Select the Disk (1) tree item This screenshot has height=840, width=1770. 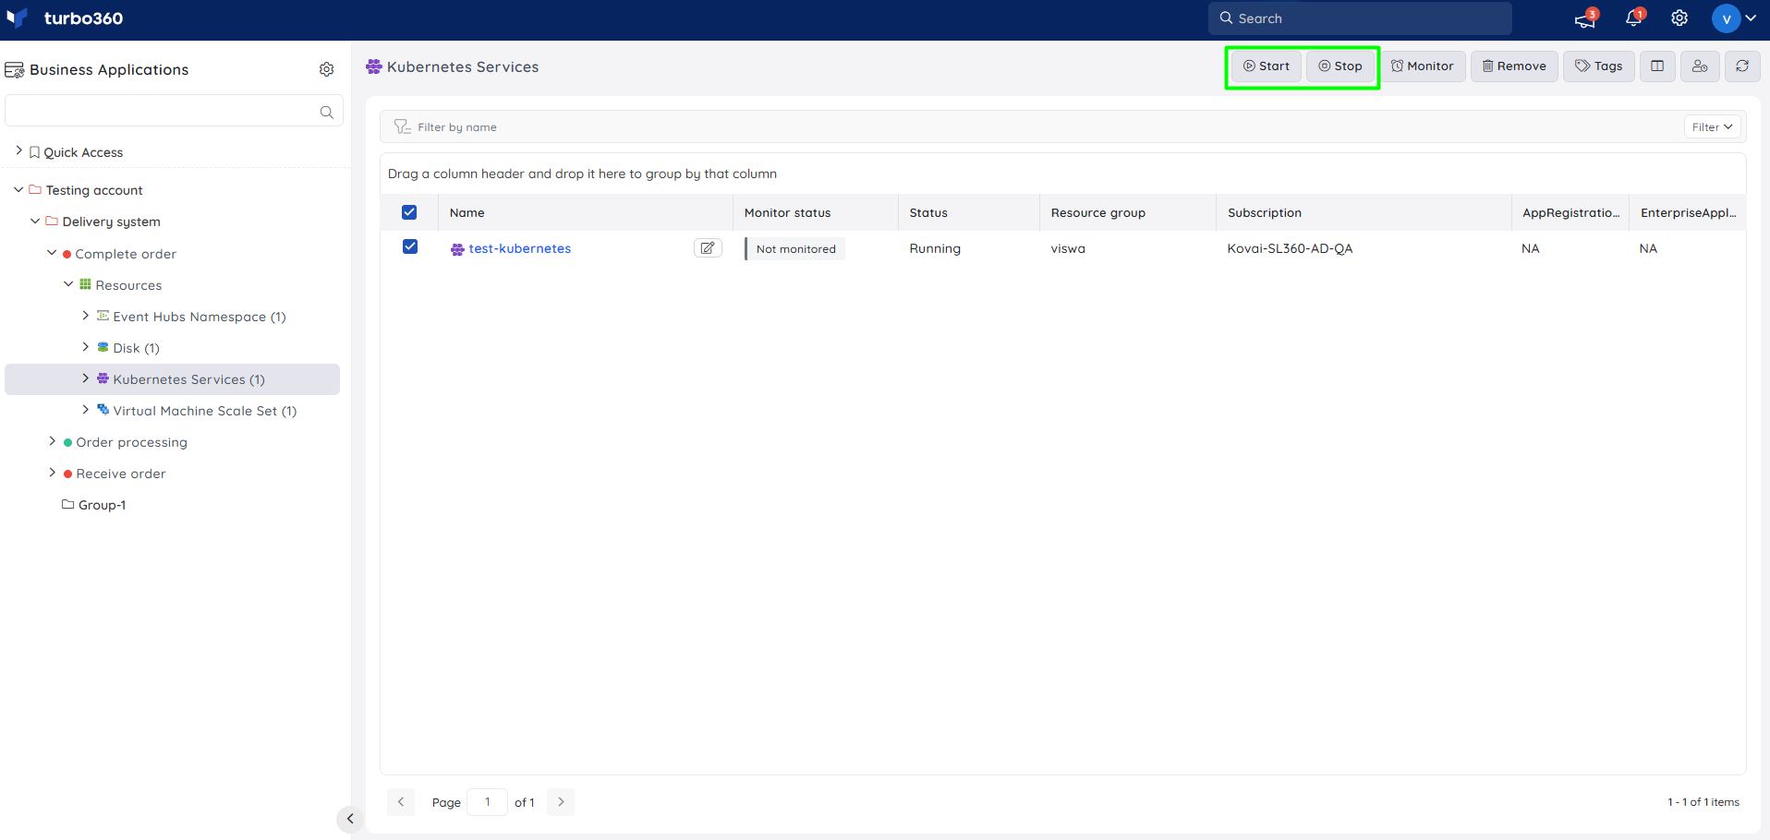137,348
